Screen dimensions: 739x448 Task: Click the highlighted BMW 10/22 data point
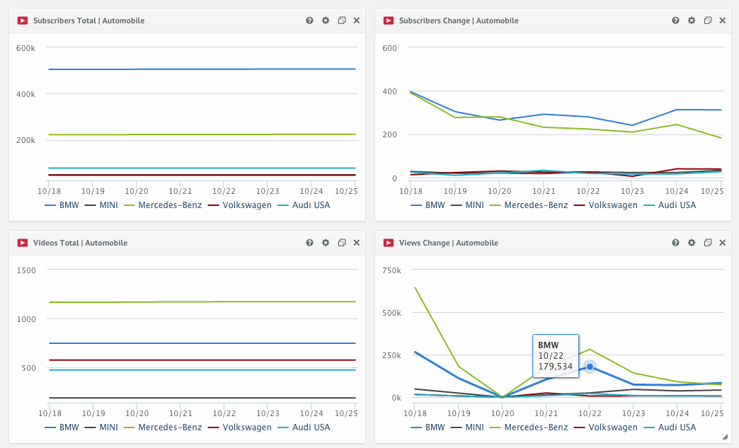(x=590, y=367)
